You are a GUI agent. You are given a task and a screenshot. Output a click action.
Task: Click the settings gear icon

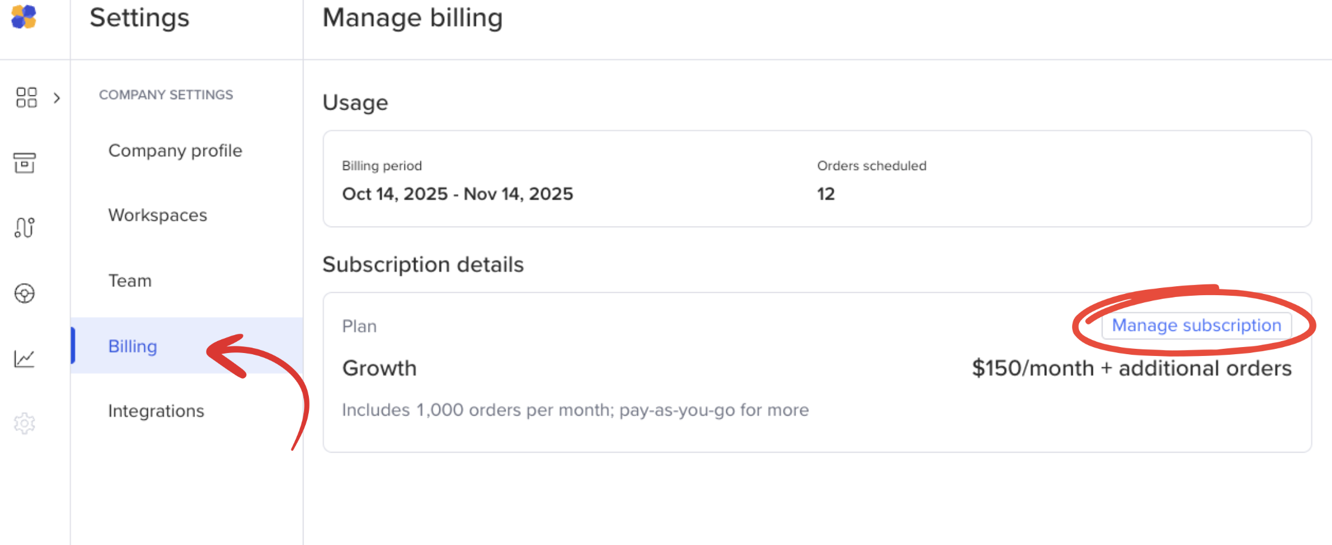point(24,423)
